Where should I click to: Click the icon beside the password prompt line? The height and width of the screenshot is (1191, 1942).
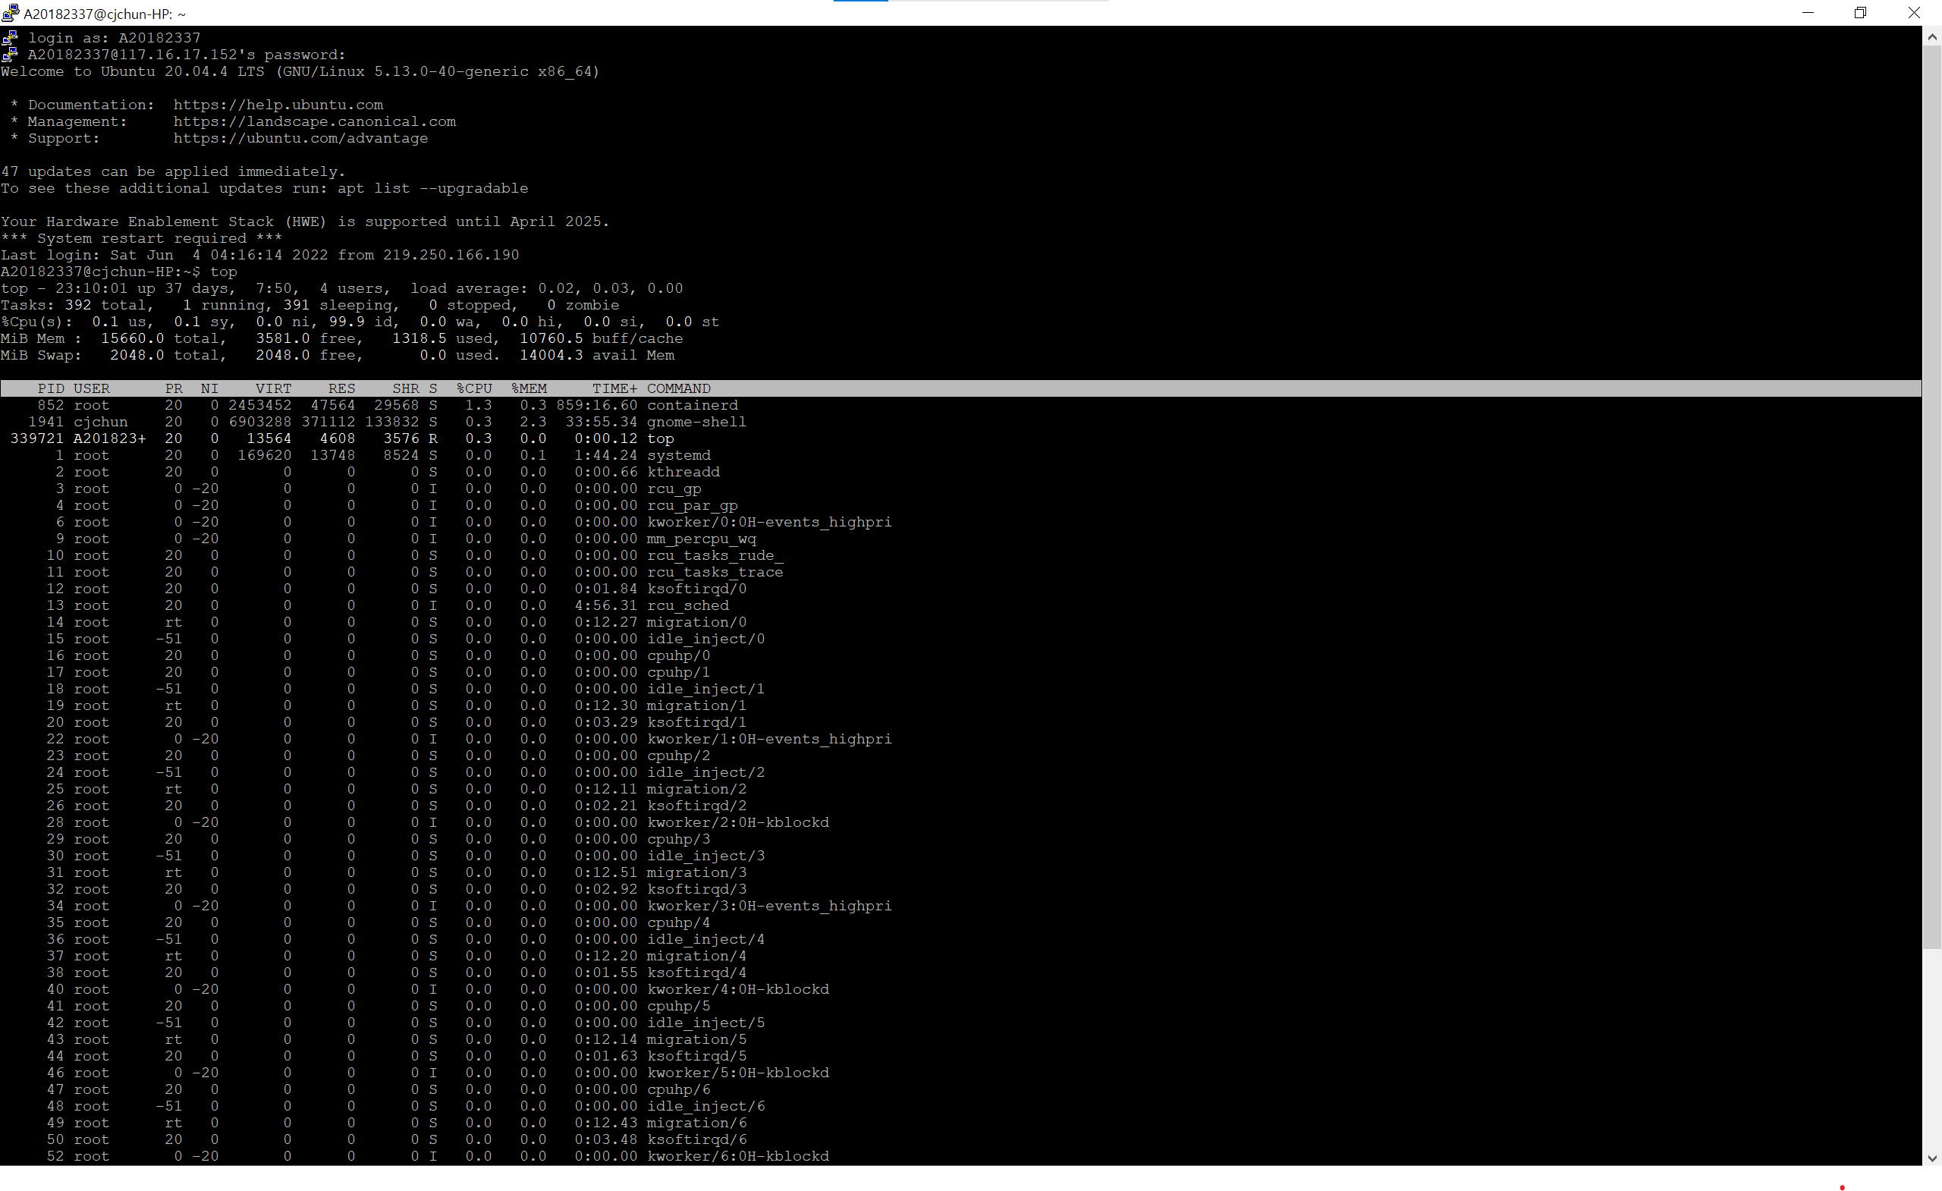tap(9, 54)
